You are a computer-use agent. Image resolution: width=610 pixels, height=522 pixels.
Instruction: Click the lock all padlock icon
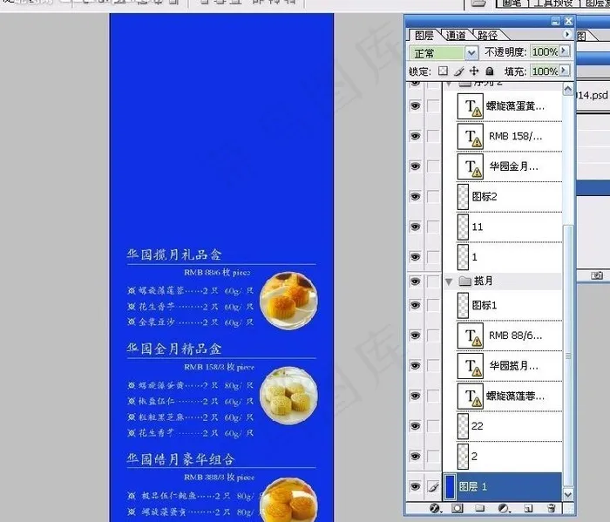490,71
